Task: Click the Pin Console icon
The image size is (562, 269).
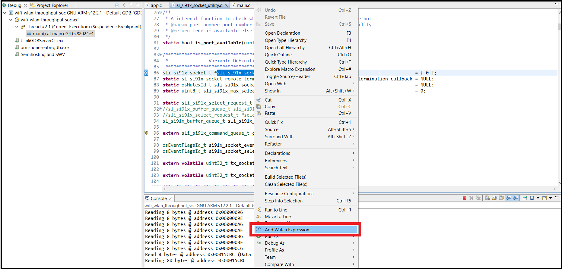Action: tap(525, 198)
